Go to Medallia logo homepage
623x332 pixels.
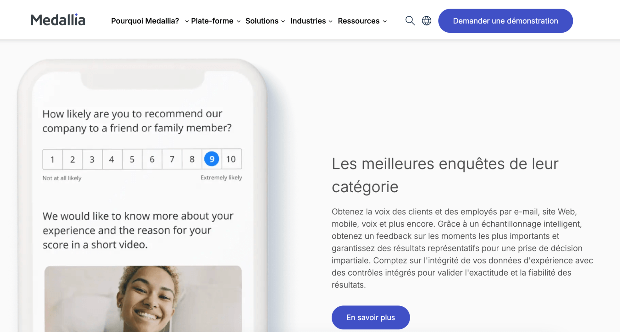click(x=58, y=20)
